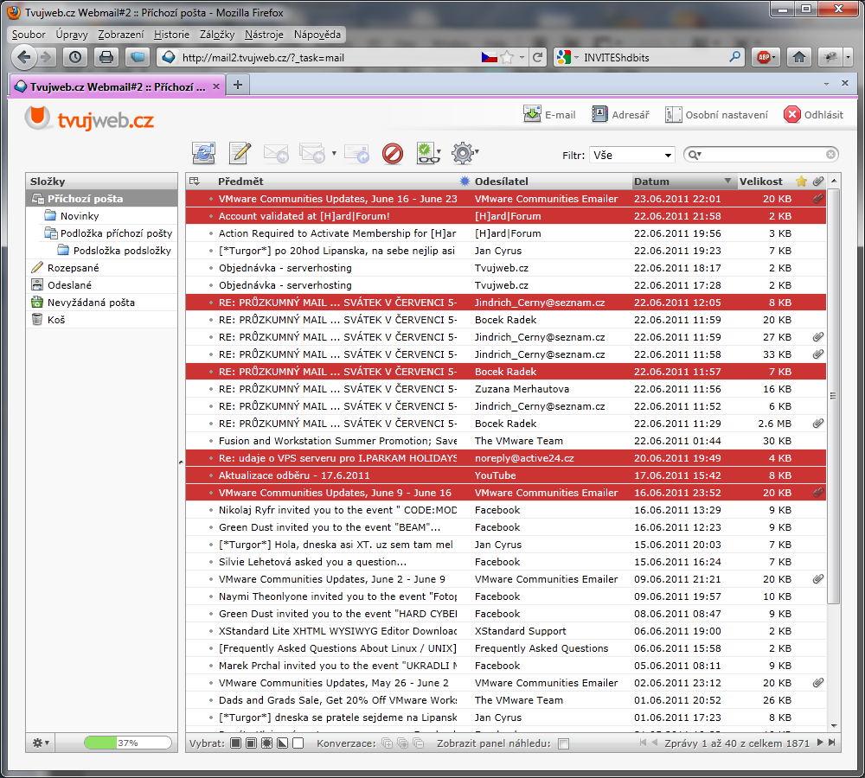Image resolution: width=865 pixels, height=778 pixels.
Task: Click the check for new mail icon
Action: click(203, 154)
